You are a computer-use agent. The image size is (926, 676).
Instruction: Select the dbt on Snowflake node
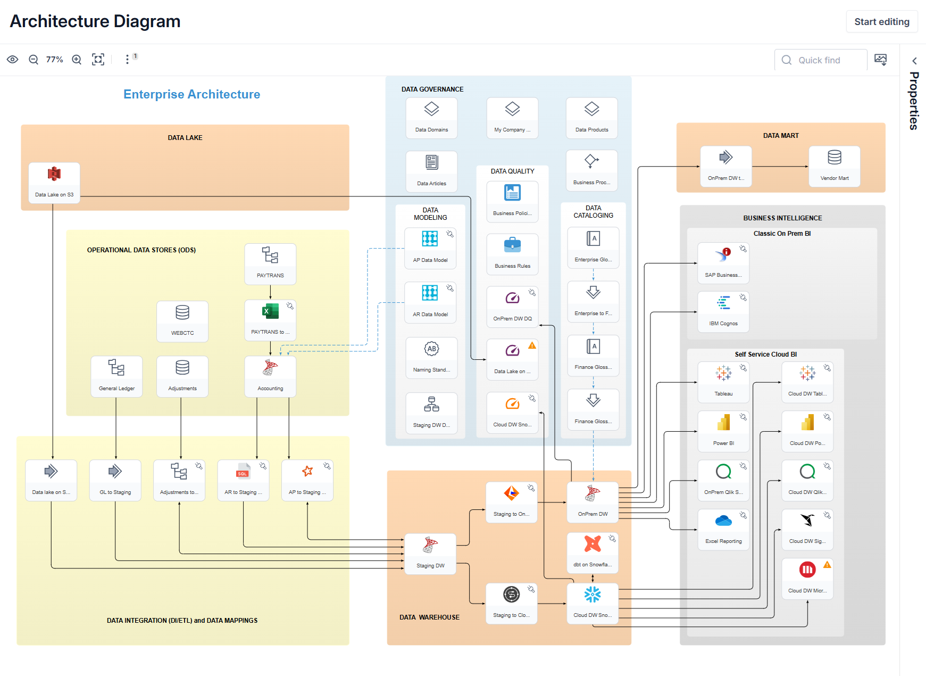coord(593,553)
